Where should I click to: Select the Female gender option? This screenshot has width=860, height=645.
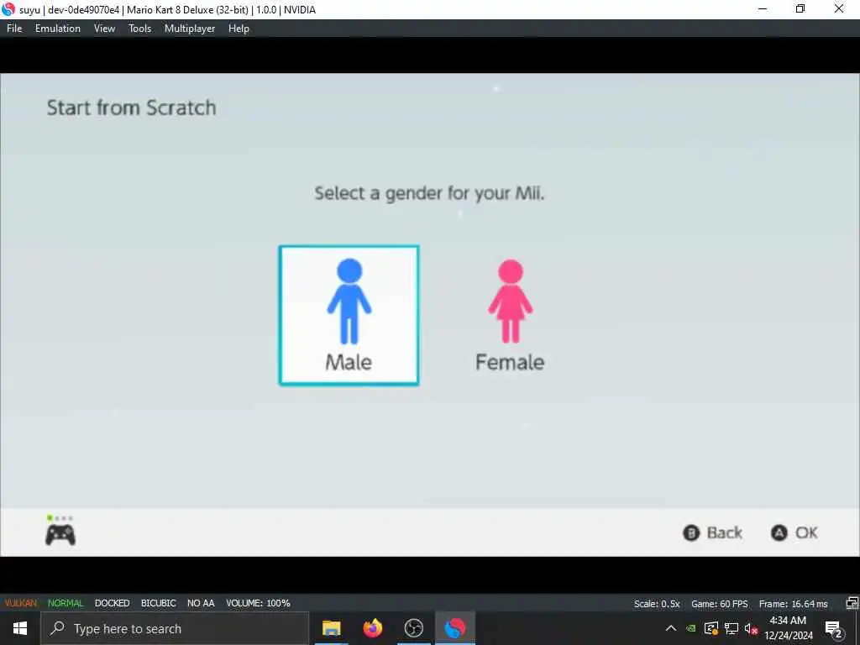510,316
